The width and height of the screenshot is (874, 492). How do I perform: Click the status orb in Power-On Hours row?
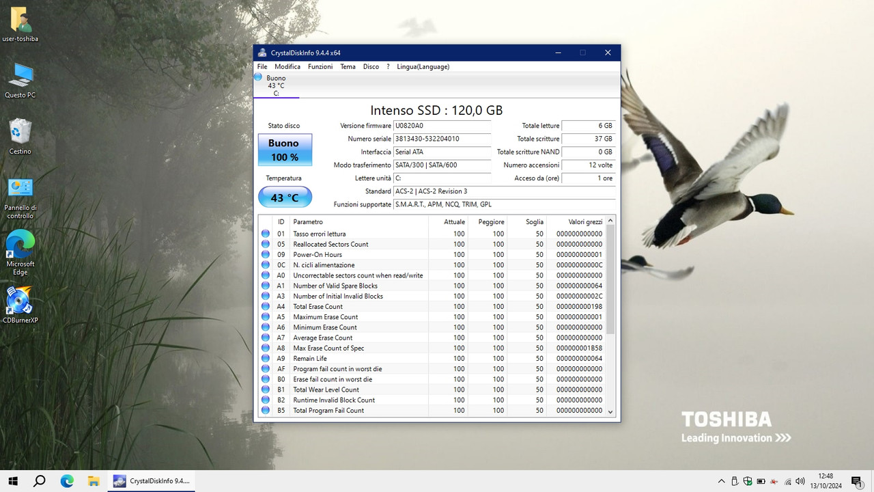coord(266,254)
